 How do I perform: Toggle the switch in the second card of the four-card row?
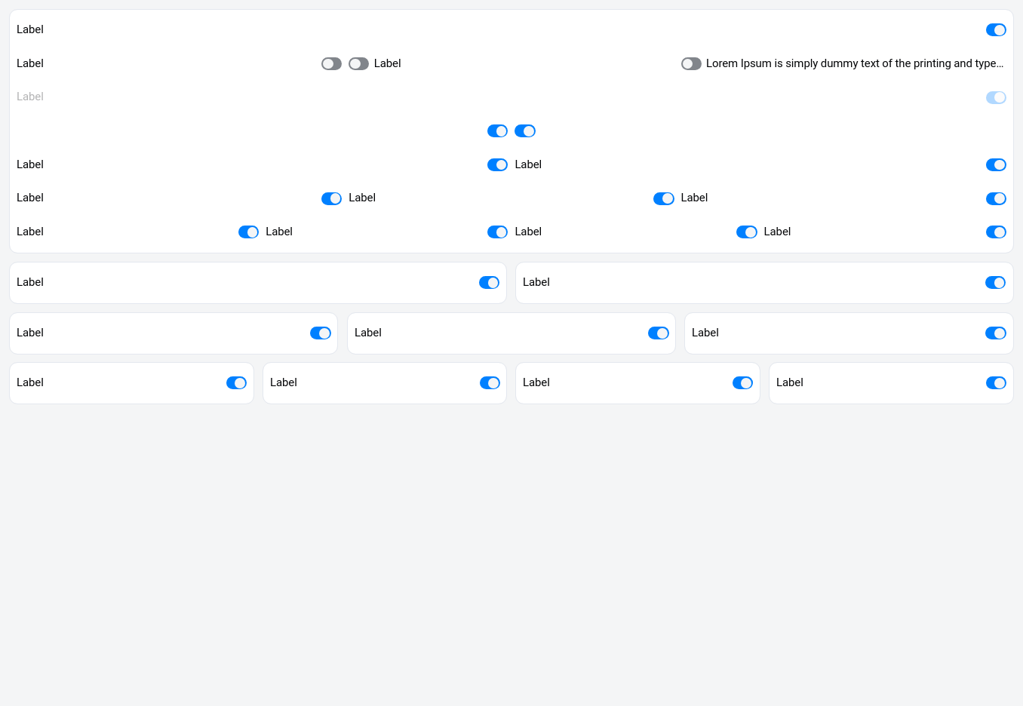pyautogui.click(x=490, y=383)
